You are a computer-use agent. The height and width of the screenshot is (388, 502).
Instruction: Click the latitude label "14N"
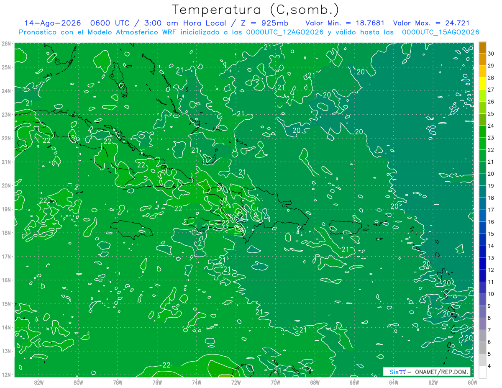click(6, 327)
